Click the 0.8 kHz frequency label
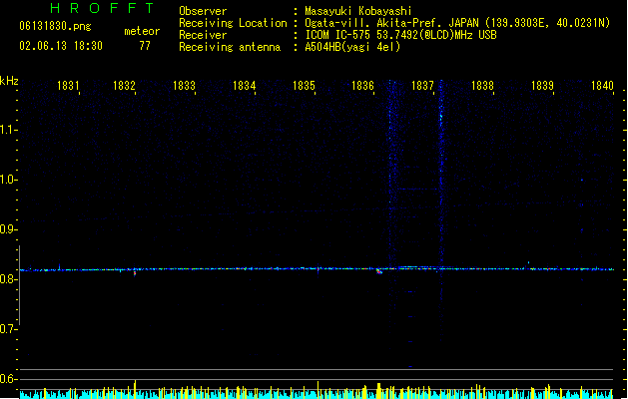The image size is (628, 399). pos(8,279)
